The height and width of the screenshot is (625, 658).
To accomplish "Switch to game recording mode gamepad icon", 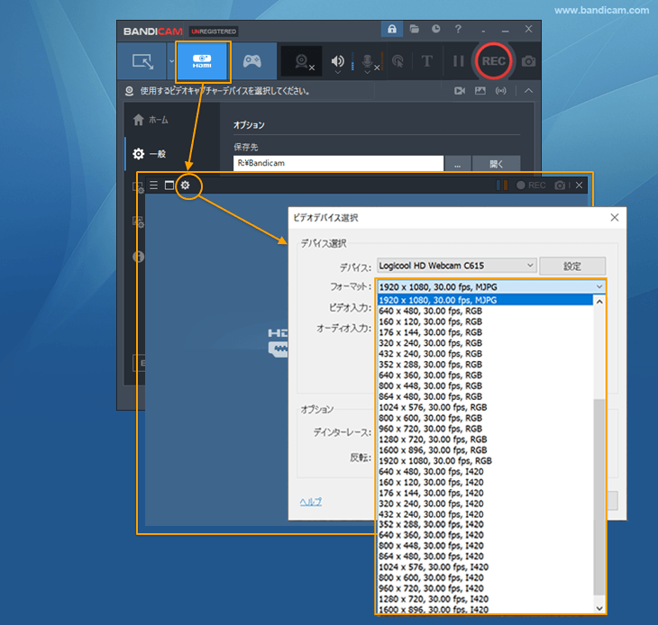I will [252, 61].
